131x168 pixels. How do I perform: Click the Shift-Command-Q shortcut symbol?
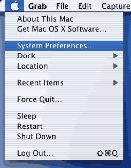pyautogui.click(x=107, y=153)
